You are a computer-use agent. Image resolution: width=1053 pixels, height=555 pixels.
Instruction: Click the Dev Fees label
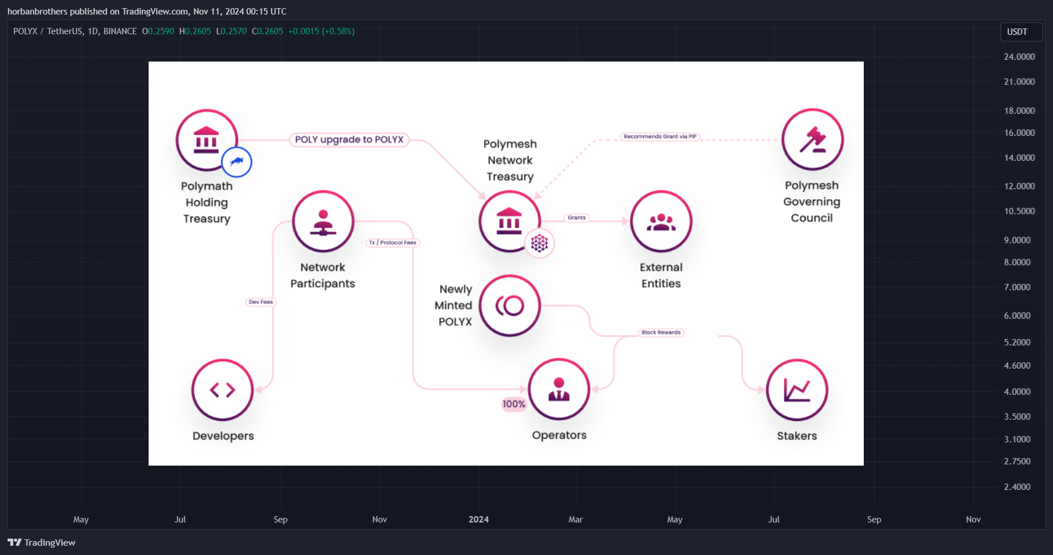[x=261, y=302]
